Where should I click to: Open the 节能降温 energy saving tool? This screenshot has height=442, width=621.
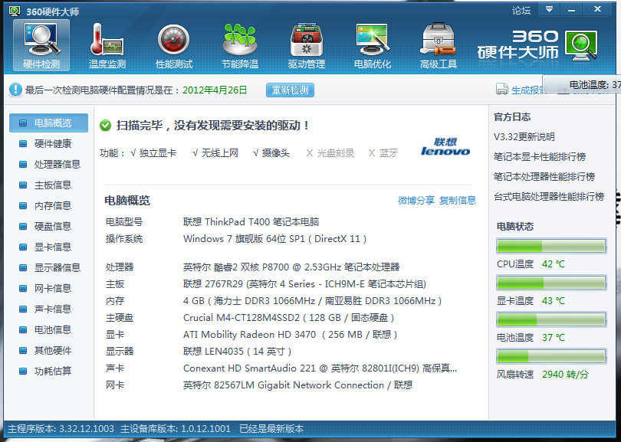[x=240, y=45]
